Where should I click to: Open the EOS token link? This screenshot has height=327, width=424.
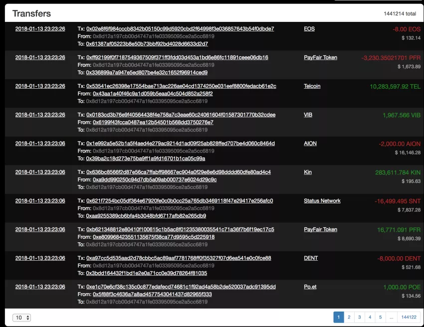[309, 28]
